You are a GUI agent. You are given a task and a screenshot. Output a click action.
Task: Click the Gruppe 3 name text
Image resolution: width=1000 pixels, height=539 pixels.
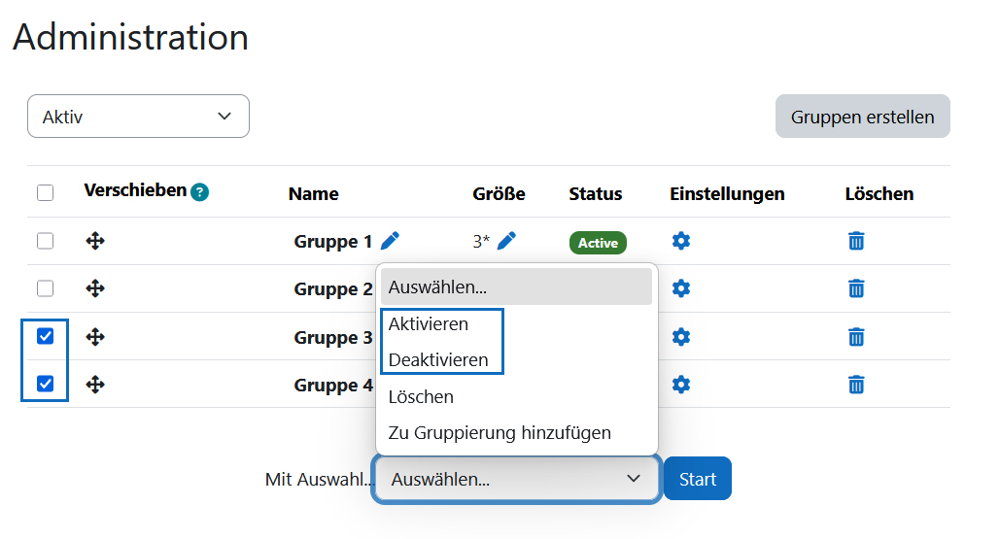(x=333, y=338)
